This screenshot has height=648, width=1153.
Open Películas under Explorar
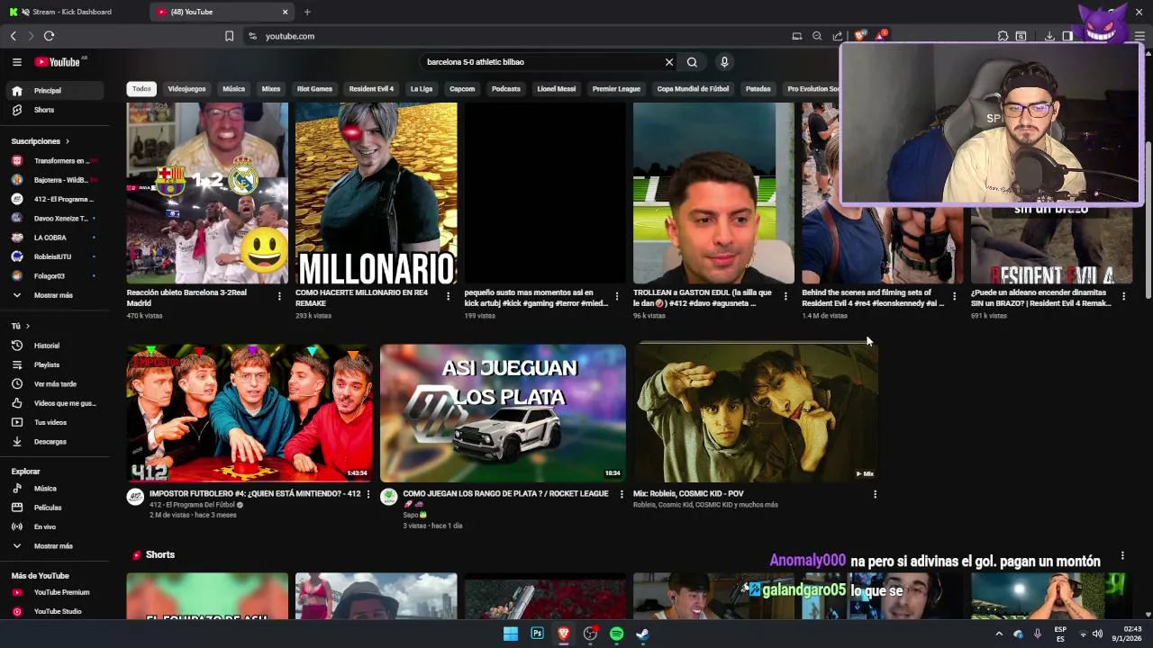click(48, 508)
